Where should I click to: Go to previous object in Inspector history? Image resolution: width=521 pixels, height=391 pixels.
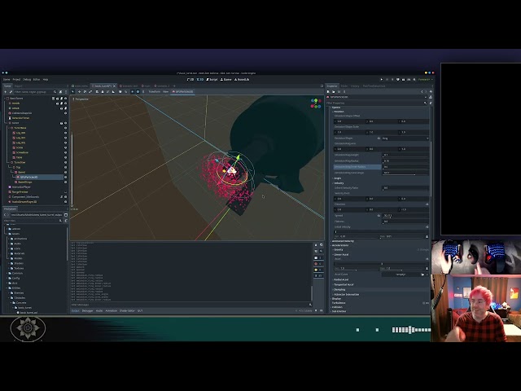tap(422, 91)
